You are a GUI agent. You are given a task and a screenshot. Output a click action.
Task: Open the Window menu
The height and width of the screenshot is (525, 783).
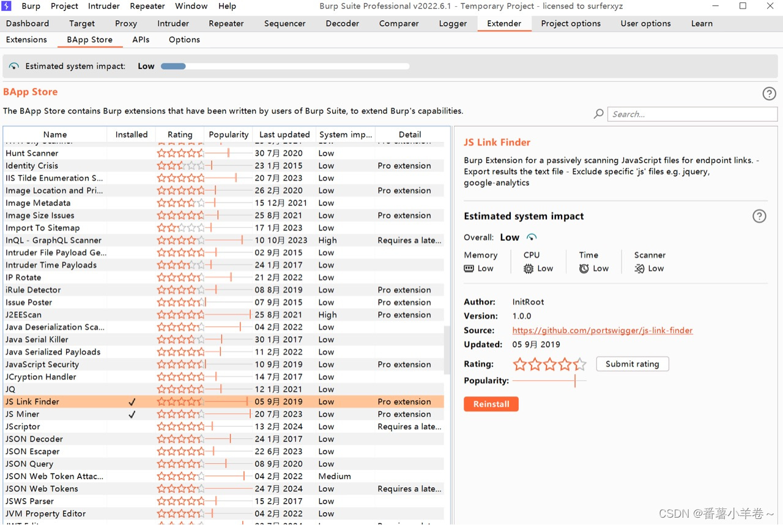point(191,6)
